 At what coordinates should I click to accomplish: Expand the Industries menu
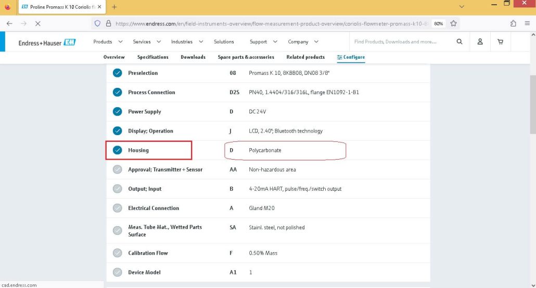coord(187,42)
